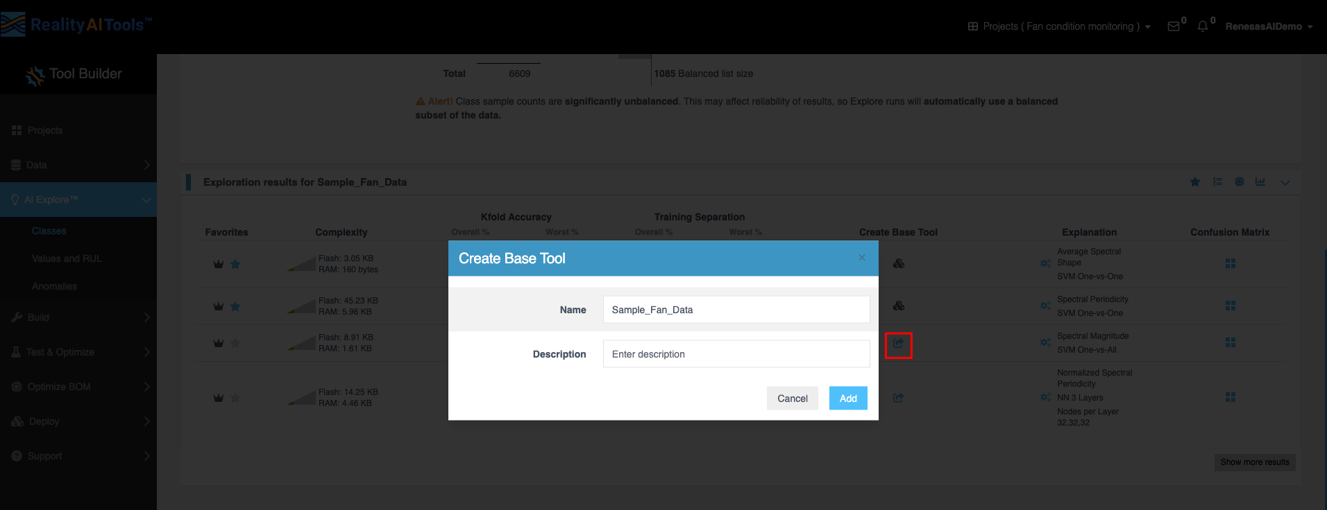This screenshot has width=1327, height=510.
Task: Open confusion matrix in Spectral Periodicity SVM One-vs-One row
Action: point(1231,306)
